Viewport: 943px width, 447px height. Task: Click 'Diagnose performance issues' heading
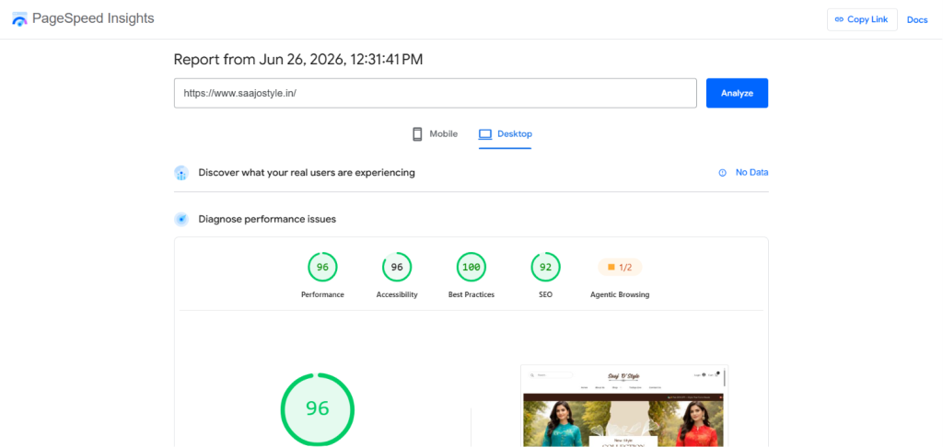[267, 219]
